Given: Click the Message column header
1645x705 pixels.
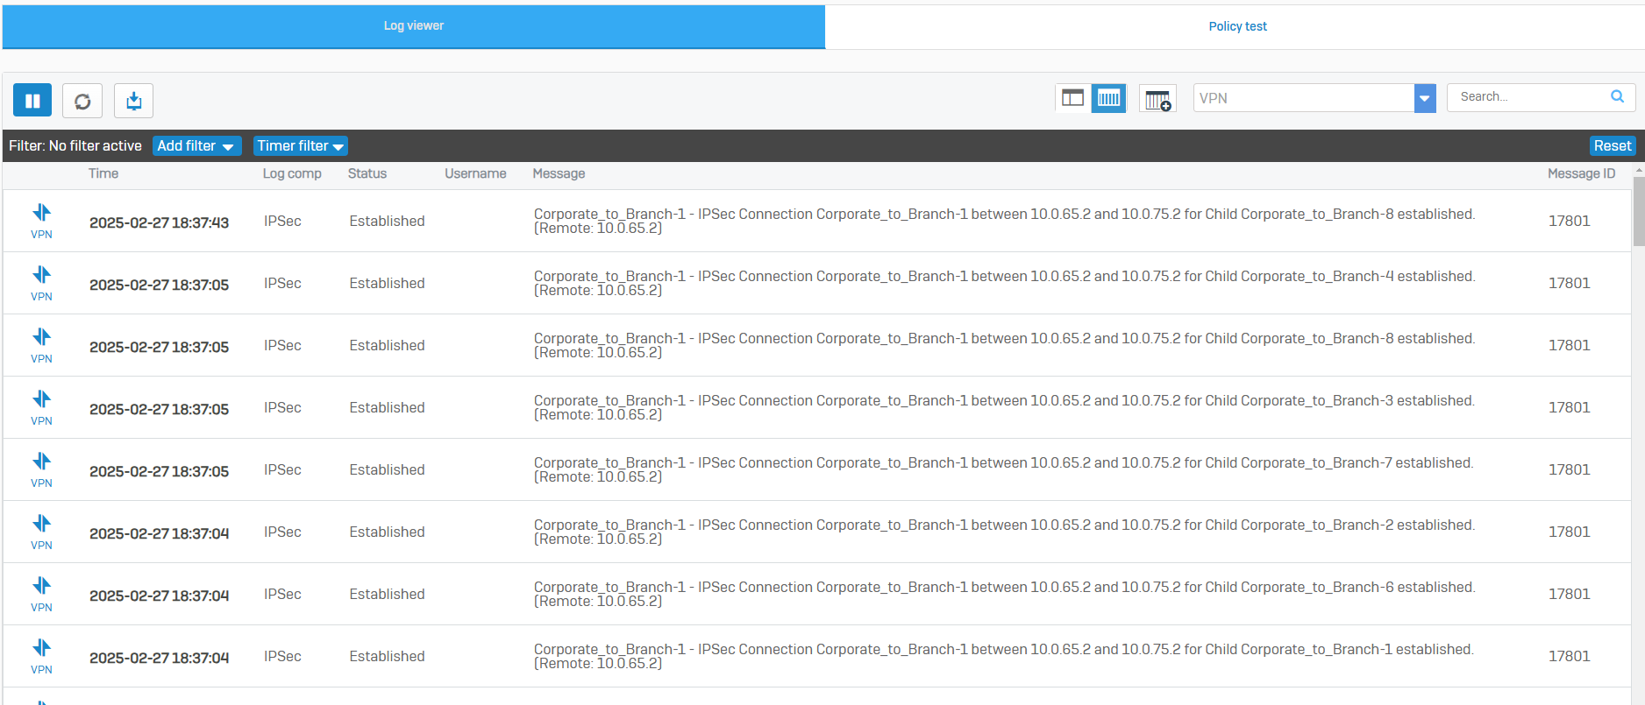Looking at the screenshot, I should point(559,173).
